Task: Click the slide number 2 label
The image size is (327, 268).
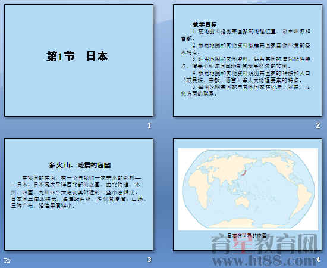Action: click(318, 126)
